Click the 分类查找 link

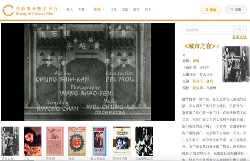pyautogui.click(x=239, y=37)
